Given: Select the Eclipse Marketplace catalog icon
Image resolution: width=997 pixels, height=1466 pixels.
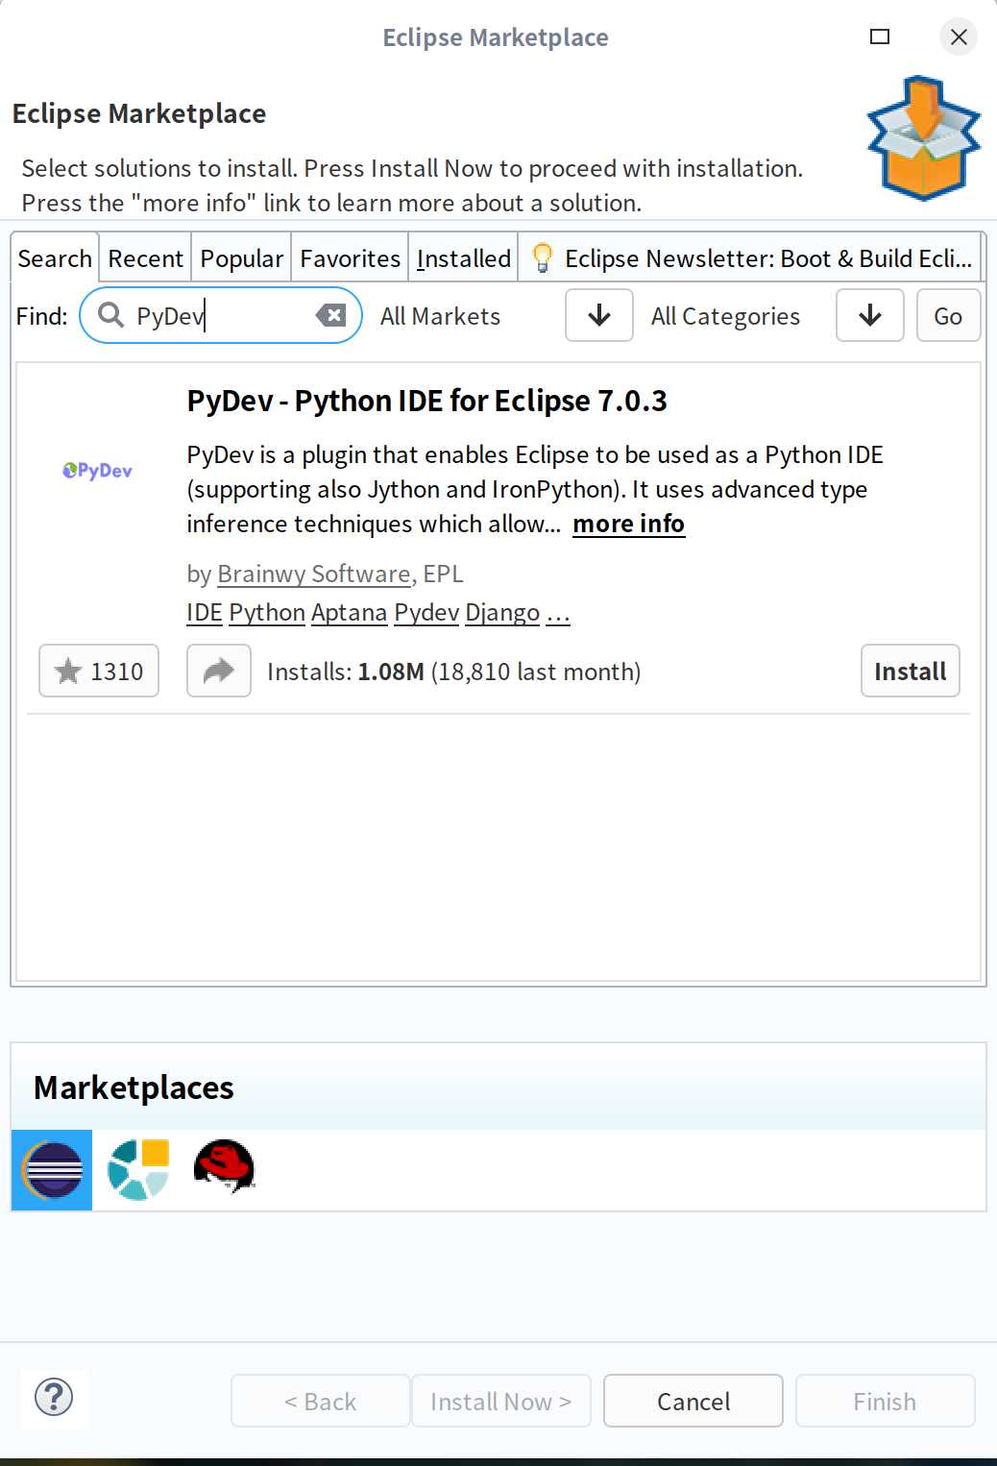Looking at the screenshot, I should 52,1169.
